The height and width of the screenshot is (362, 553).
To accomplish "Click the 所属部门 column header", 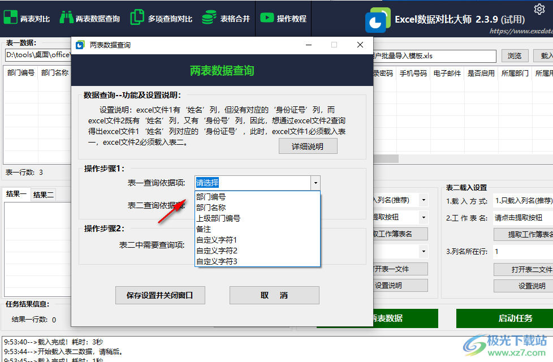I will [x=515, y=74].
